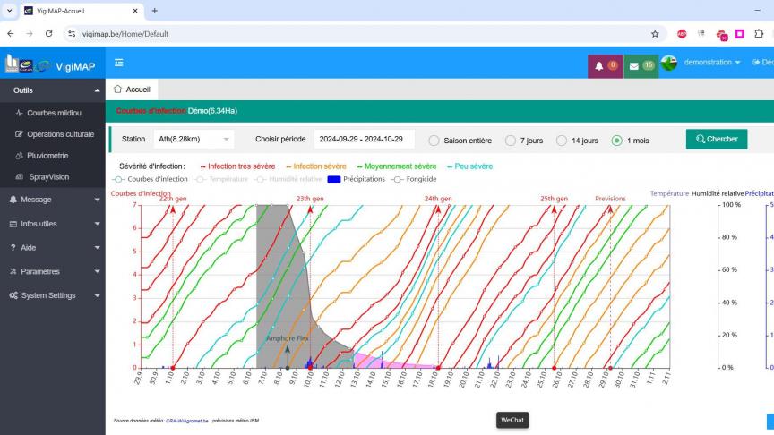This screenshot has height=435, width=774.
Task: Click the 25th gen marker arrow
Action: 554,209
